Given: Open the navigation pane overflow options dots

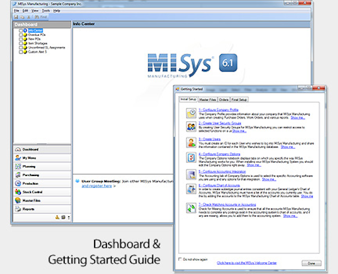Looking at the screenshot, I should (x=69, y=218).
